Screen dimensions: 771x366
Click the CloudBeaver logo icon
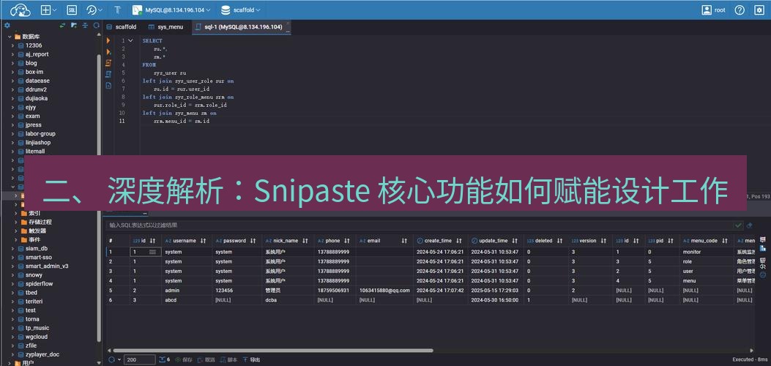coord(20,10)
